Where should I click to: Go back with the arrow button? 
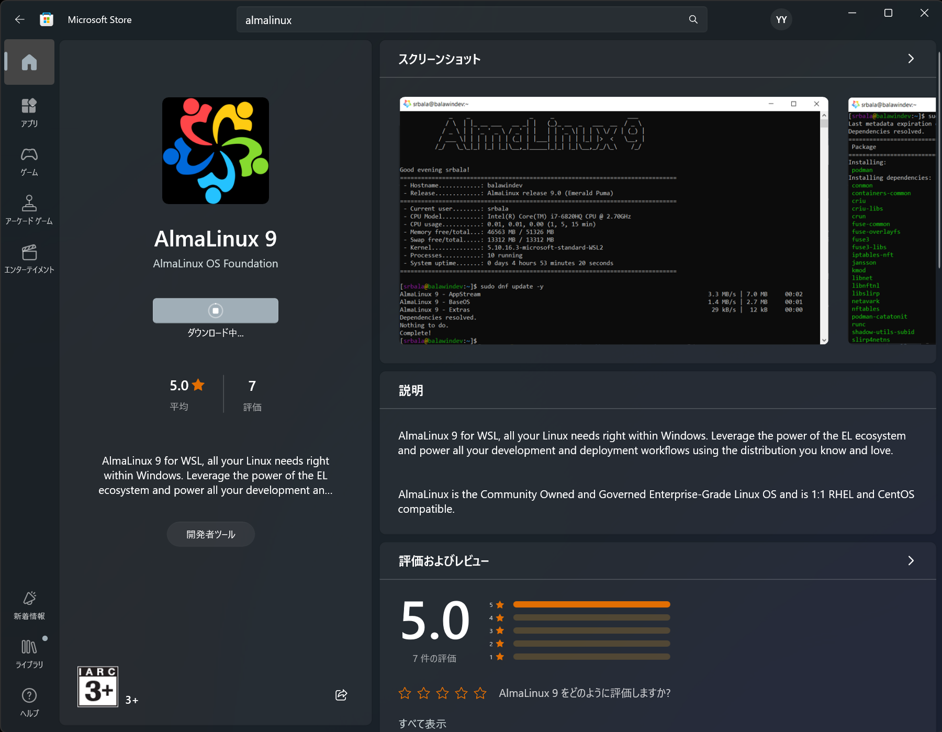pyautogui.click(x=20, y=19)
